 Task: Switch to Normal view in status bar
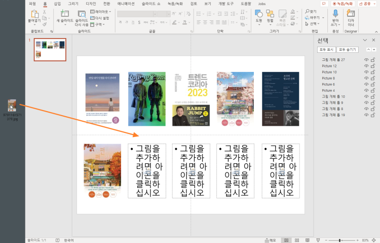click(286, 240)
